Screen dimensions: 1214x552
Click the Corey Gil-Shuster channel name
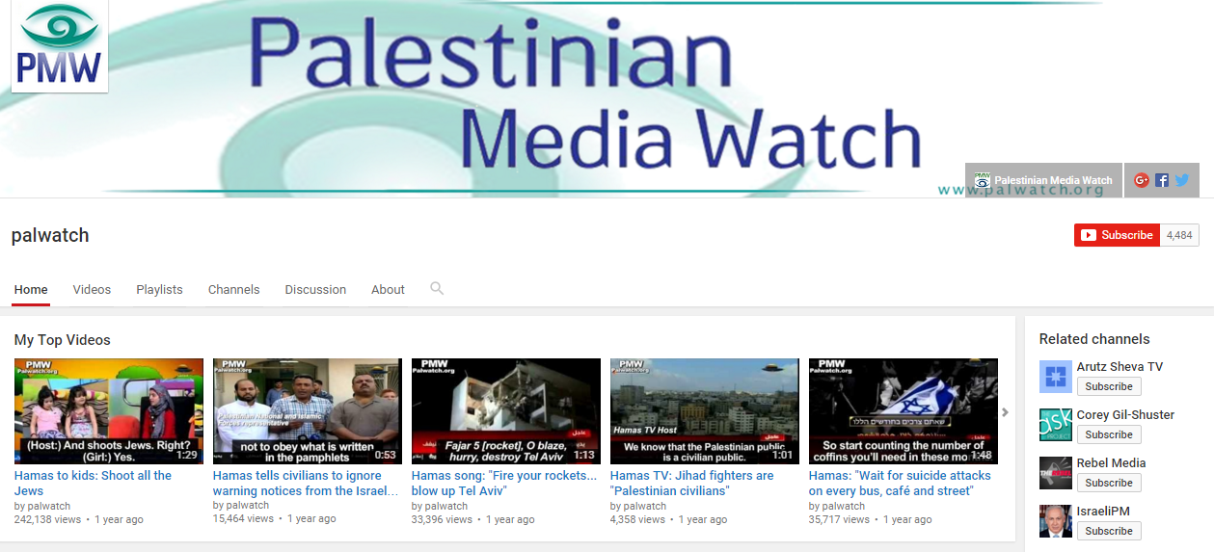point(1125,415)
